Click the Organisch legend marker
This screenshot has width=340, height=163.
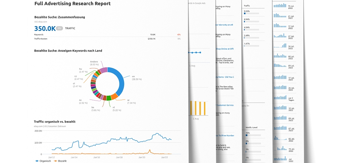click(37, 161)
